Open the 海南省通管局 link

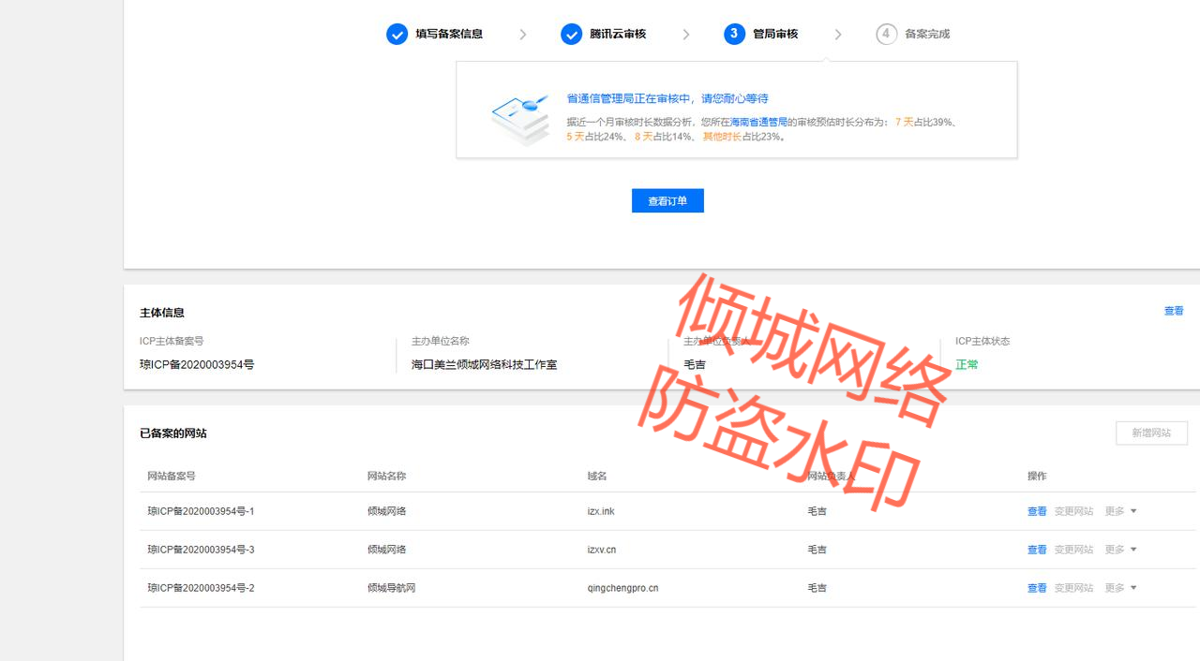[x=758, y=123]
